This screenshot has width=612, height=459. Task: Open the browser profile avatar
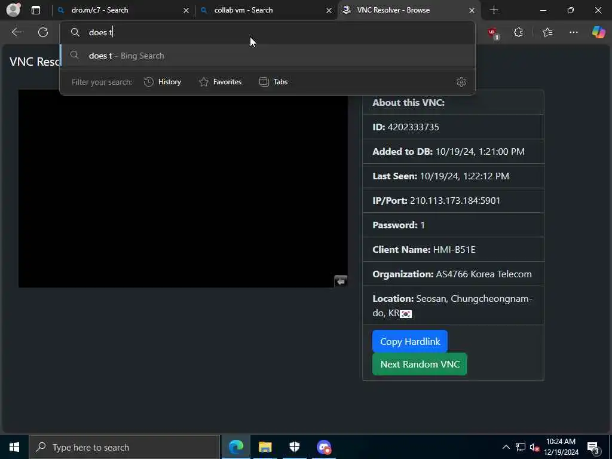[x=13, y=10]
